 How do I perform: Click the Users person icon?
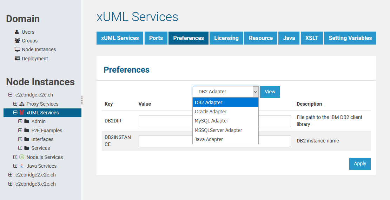tap(17, 32)
